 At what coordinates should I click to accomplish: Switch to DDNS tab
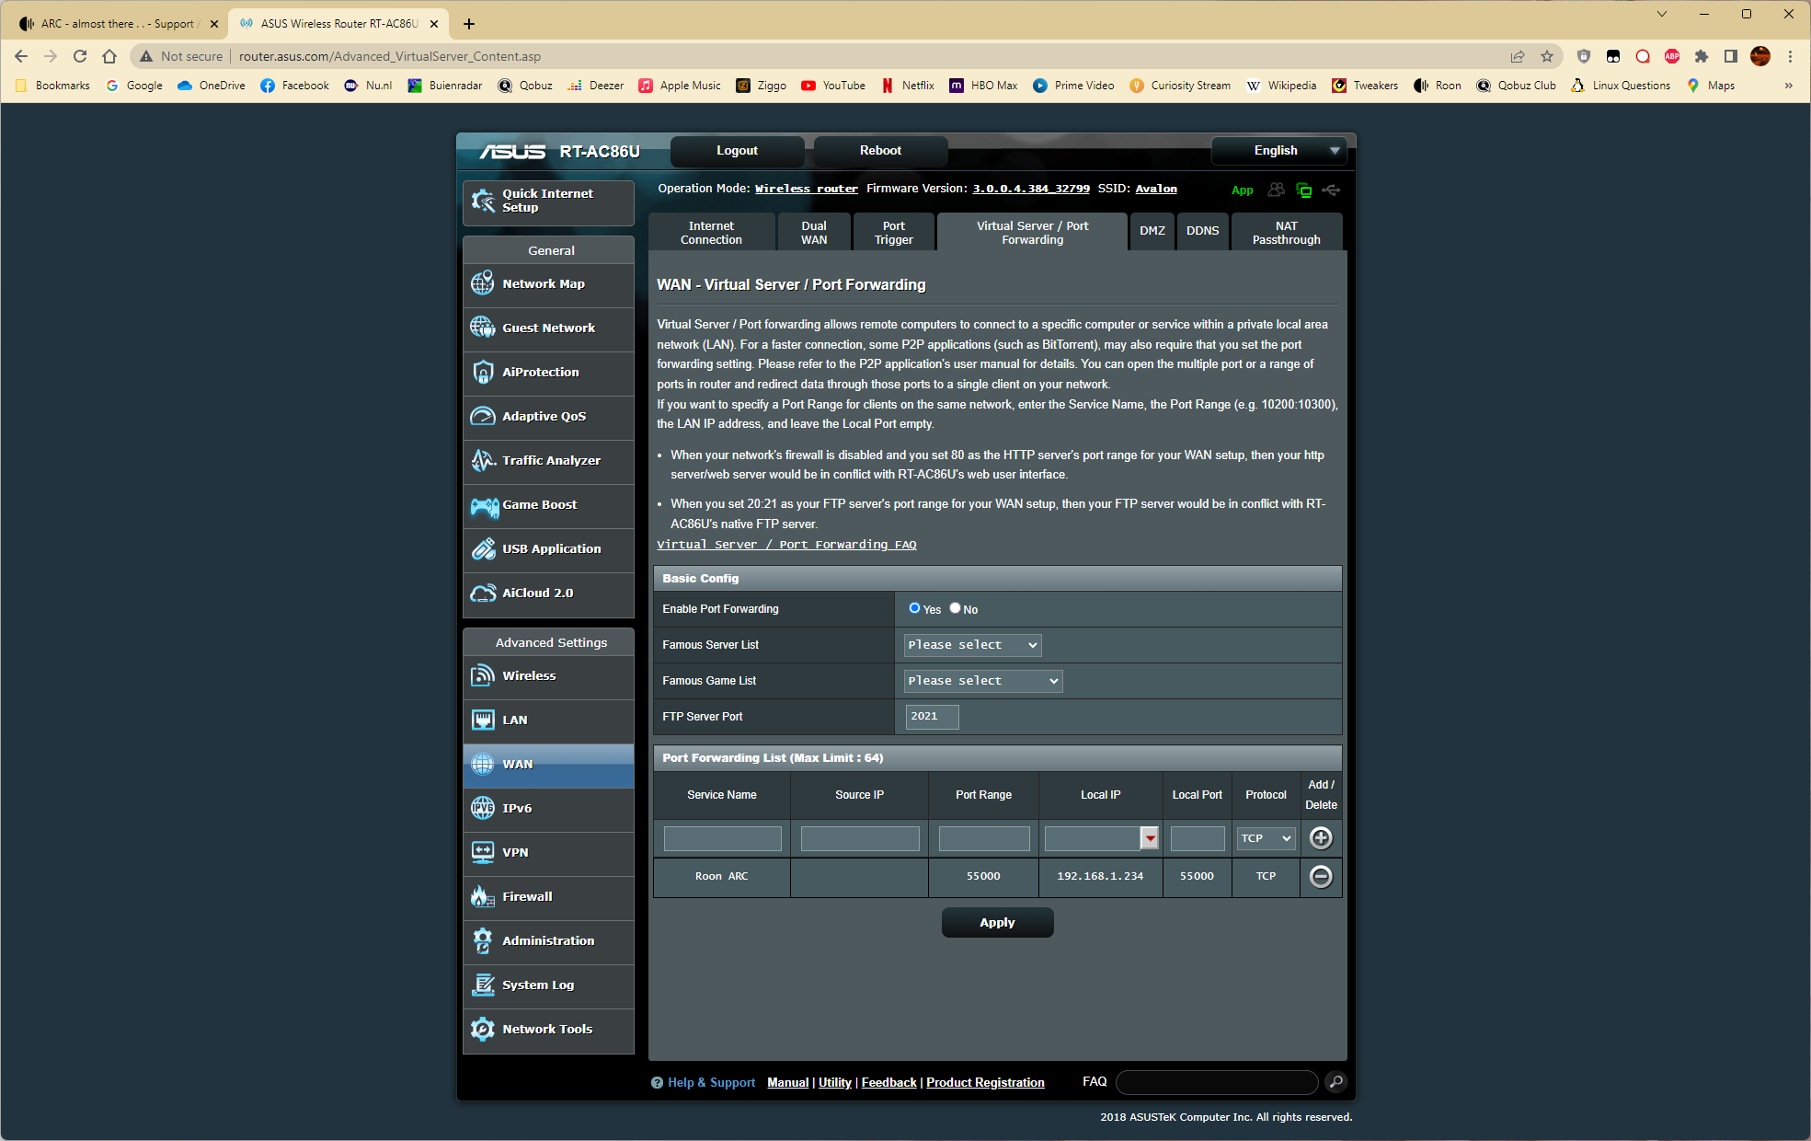(1202, 231)
